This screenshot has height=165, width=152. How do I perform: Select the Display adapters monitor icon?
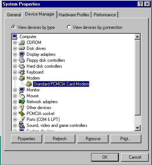(22, 54)
